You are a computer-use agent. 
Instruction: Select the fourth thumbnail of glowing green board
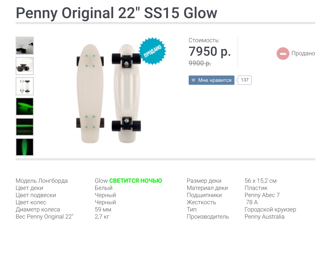point(25,106)
